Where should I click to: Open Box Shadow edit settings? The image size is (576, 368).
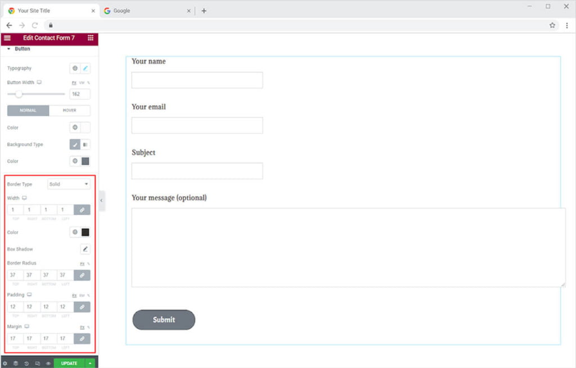(85, 249)
